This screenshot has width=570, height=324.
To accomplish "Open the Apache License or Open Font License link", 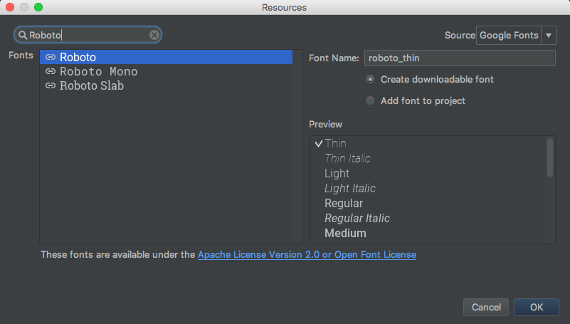I will coord(307,254).
